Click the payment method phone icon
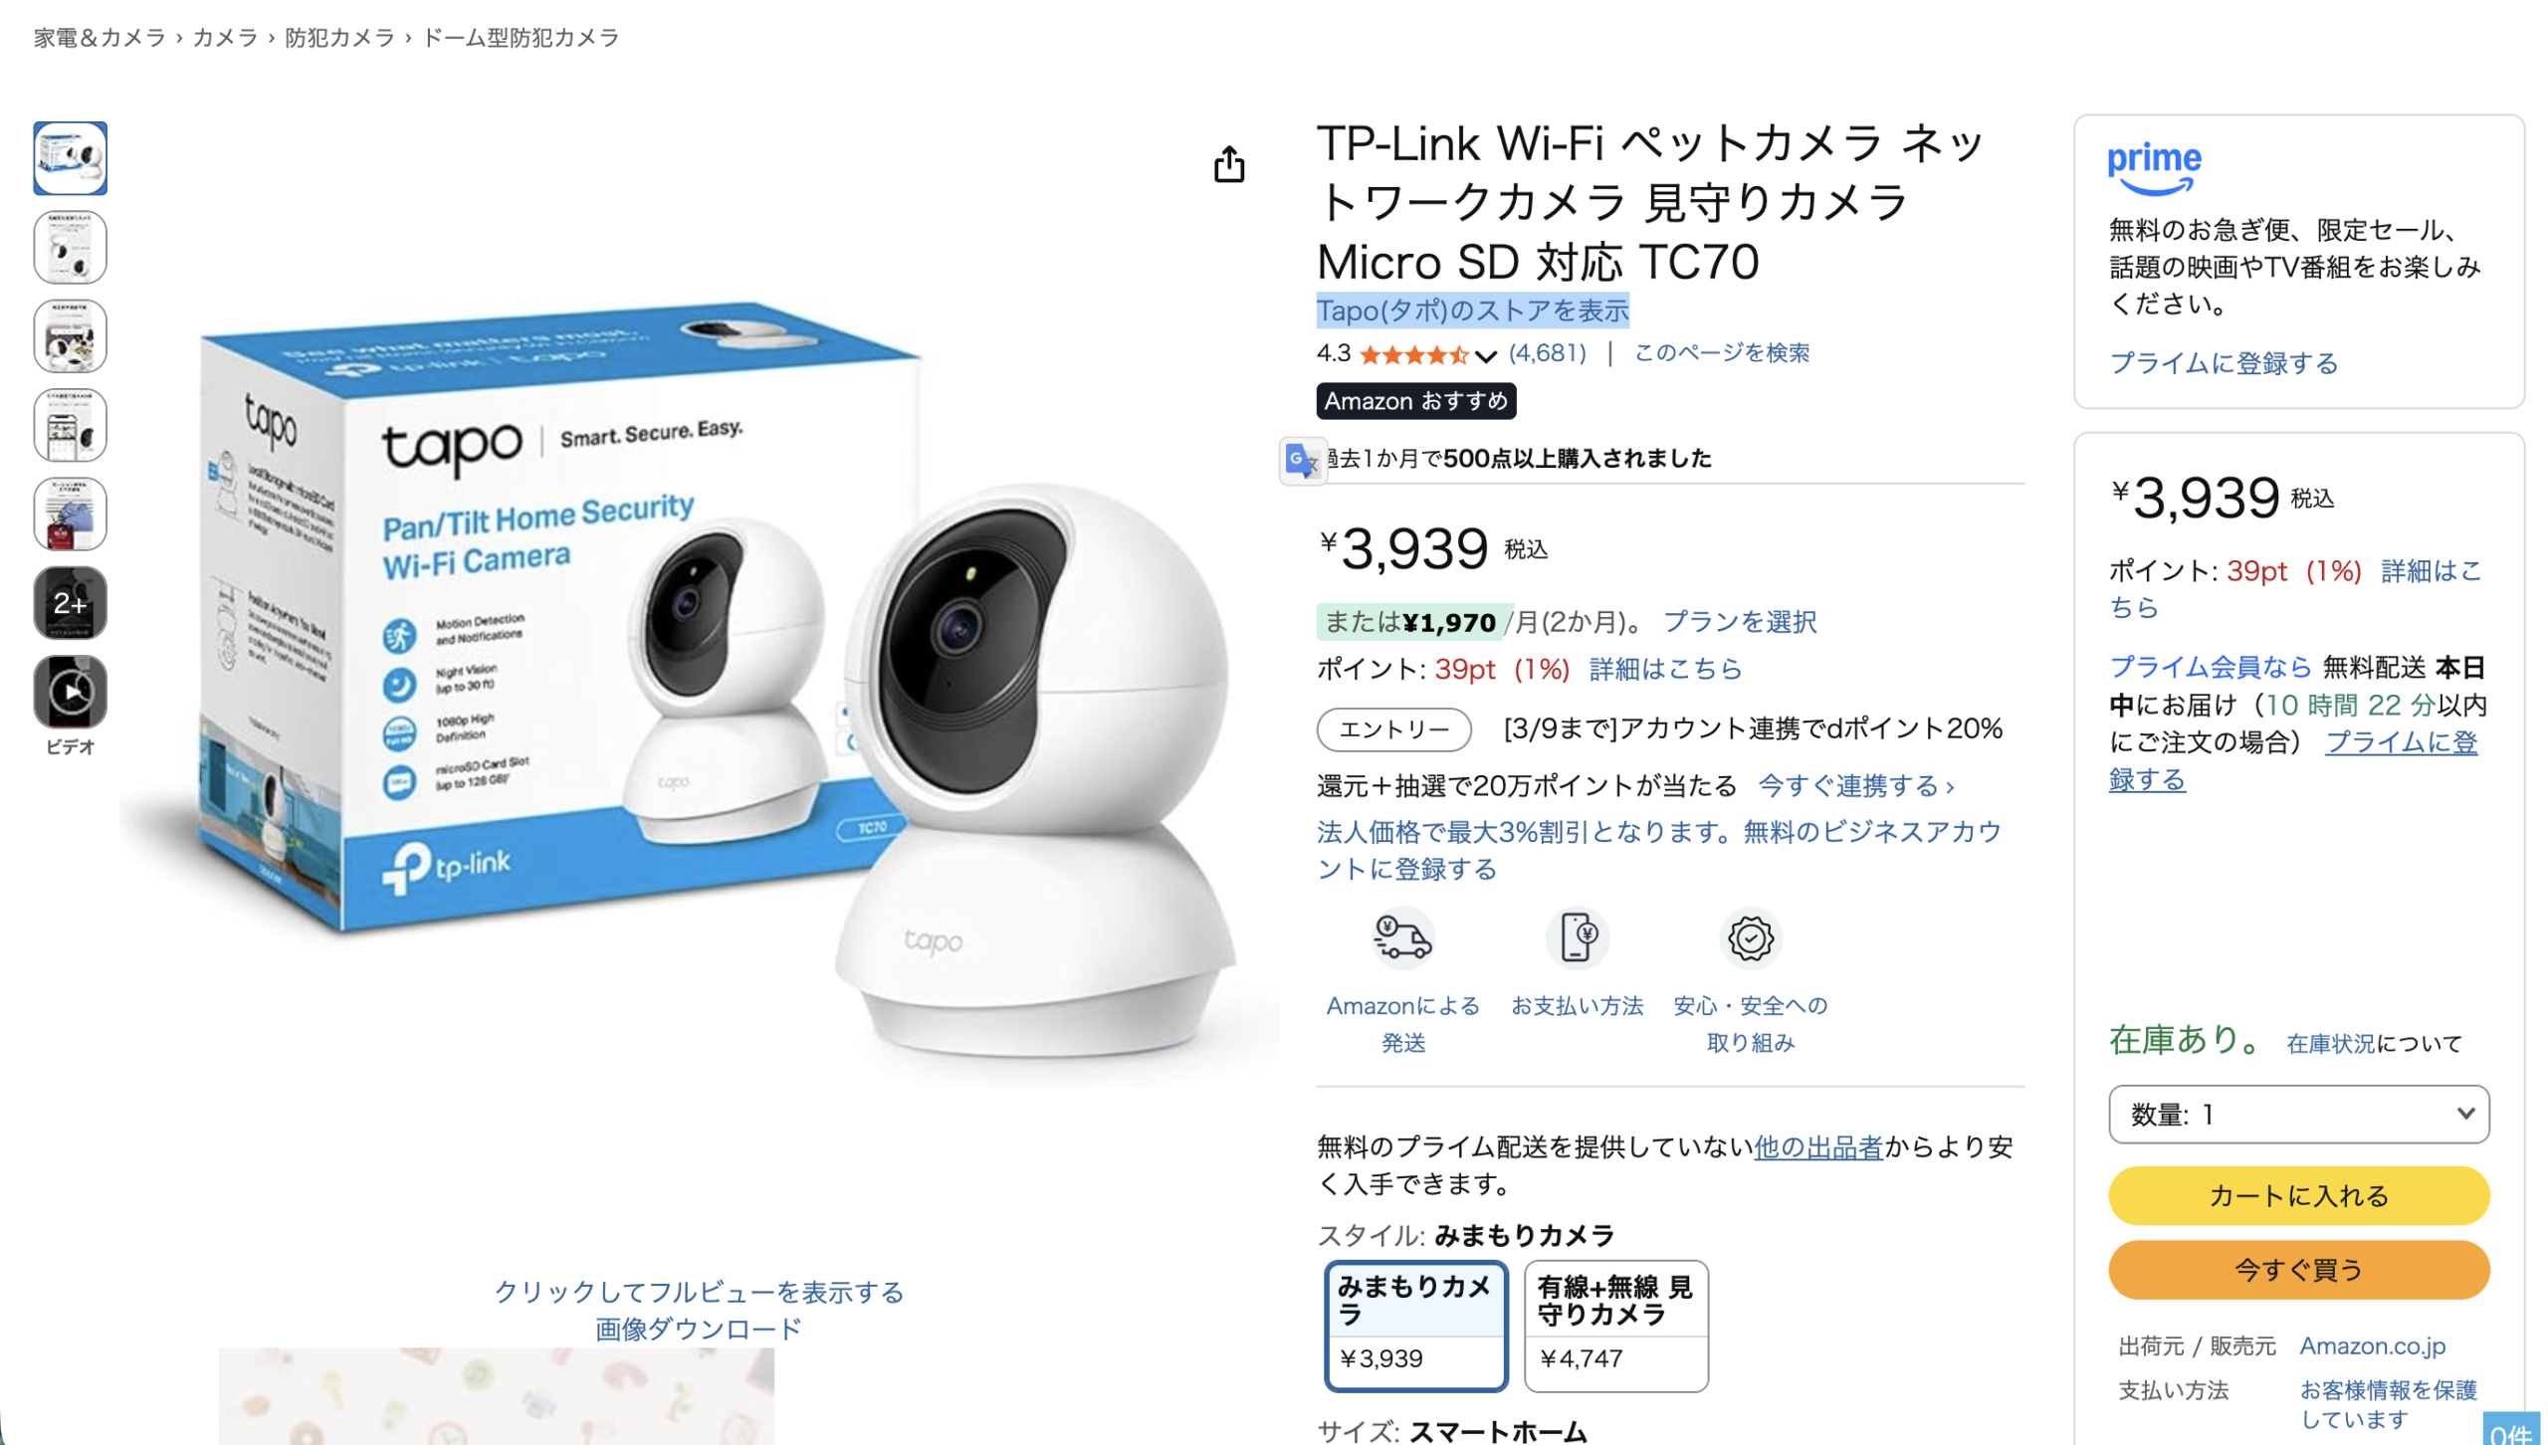The image size is (2548, 1445). click(x=1577, y=937)
